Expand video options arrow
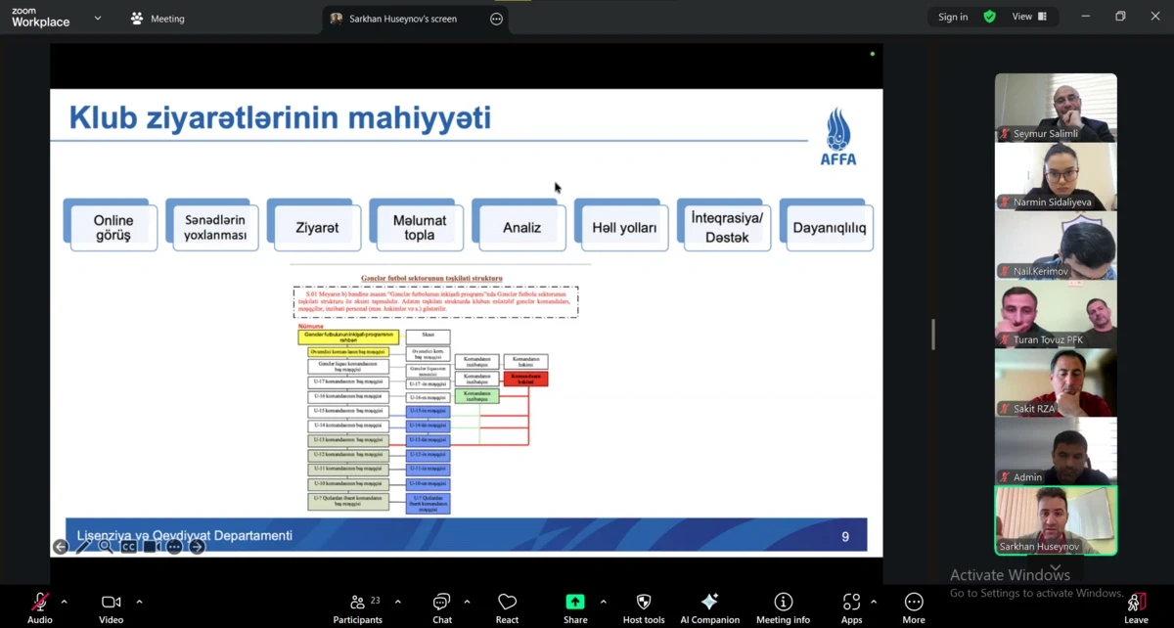Image resolution: width=1174 pixels, height=628 pixels. 139,602
